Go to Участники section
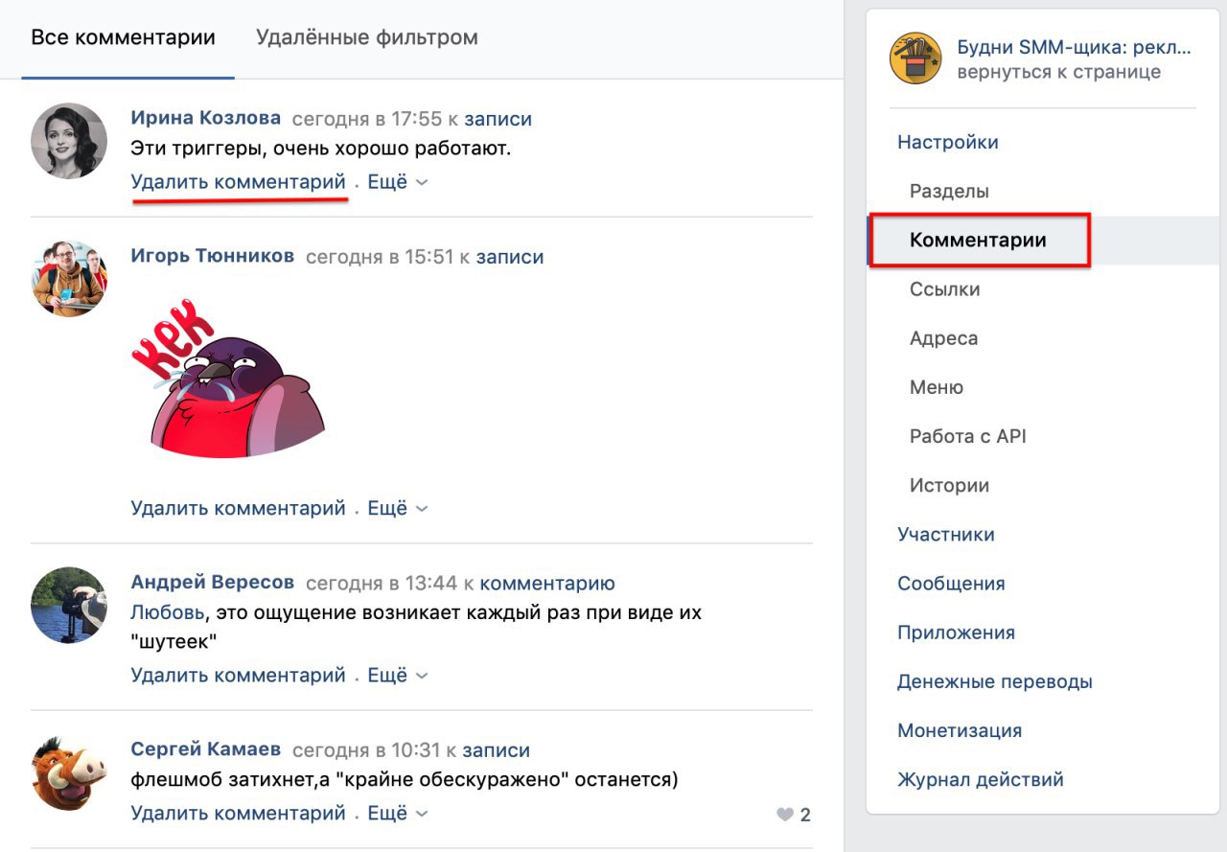1227x852 pixels. 946,534
